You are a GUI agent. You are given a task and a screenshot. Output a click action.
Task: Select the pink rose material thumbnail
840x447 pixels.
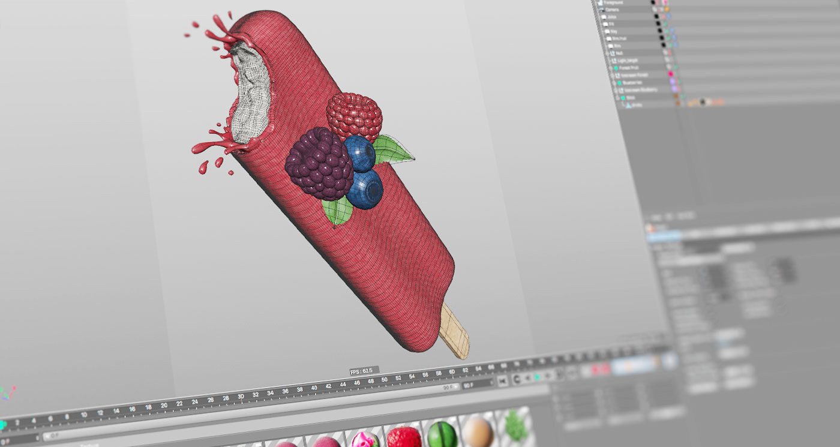365,440
